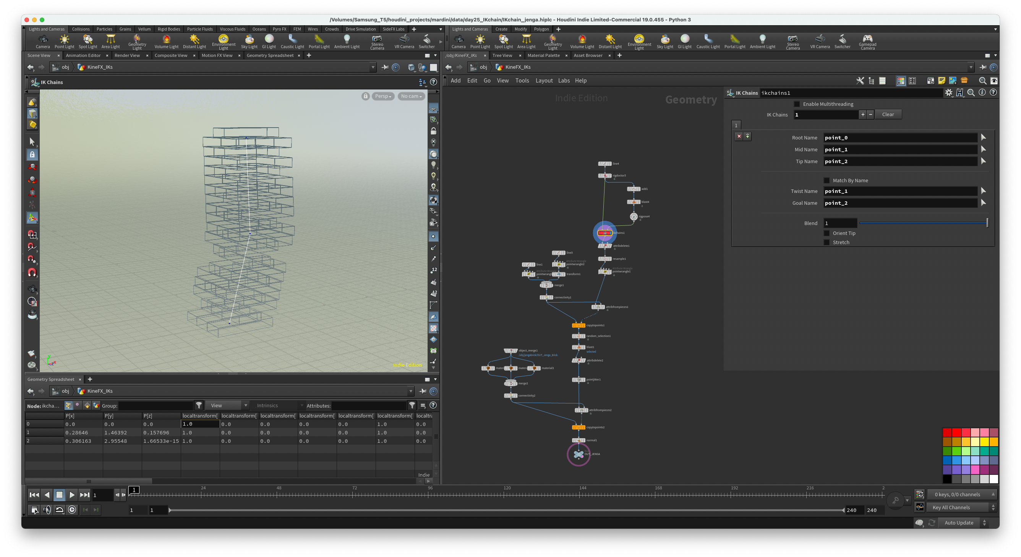The image size is (1021, 557).
Task: Open the parameter pane gear menu
Action: [x=948, y=93]
